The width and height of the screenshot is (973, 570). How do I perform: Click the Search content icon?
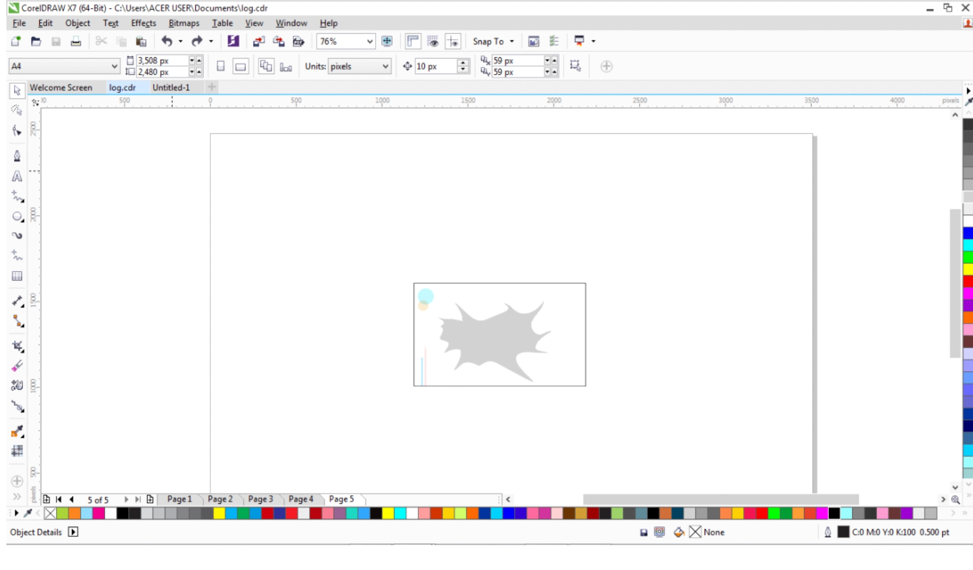[233, 41]
